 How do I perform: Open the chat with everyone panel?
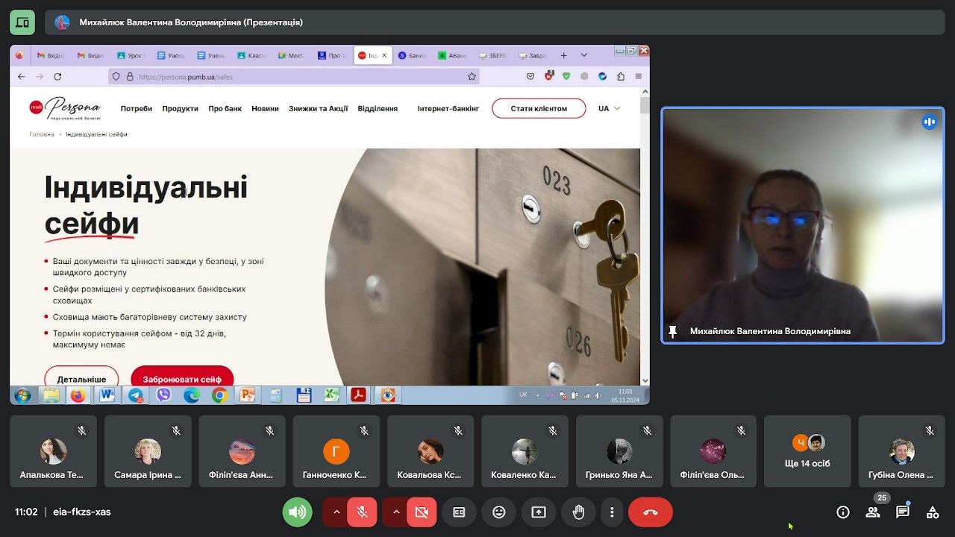pyautogui.click(x=903, y=512)
